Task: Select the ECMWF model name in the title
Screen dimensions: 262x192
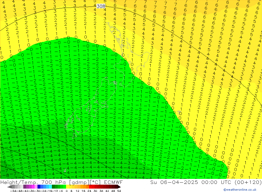Action: pos(113,182)
